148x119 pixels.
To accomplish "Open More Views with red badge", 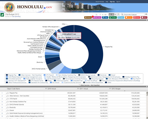I will [x=97, y=18].
